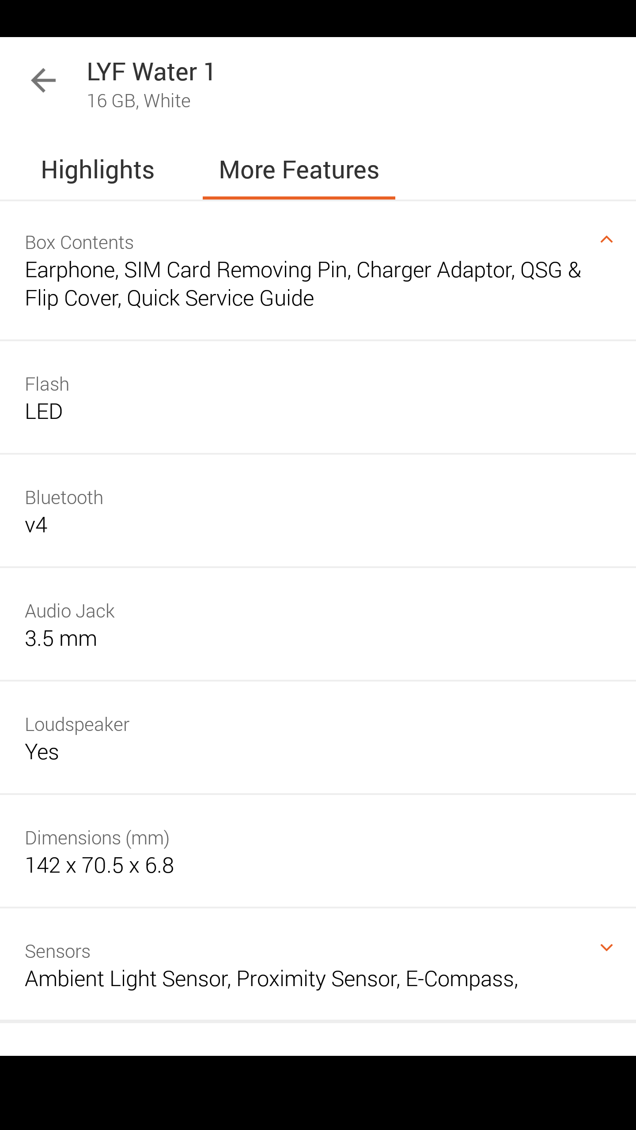Tap the v4 Bluetooth value
The height and width of the screenshot is (1130, 636).
click(x=36, y=525)
